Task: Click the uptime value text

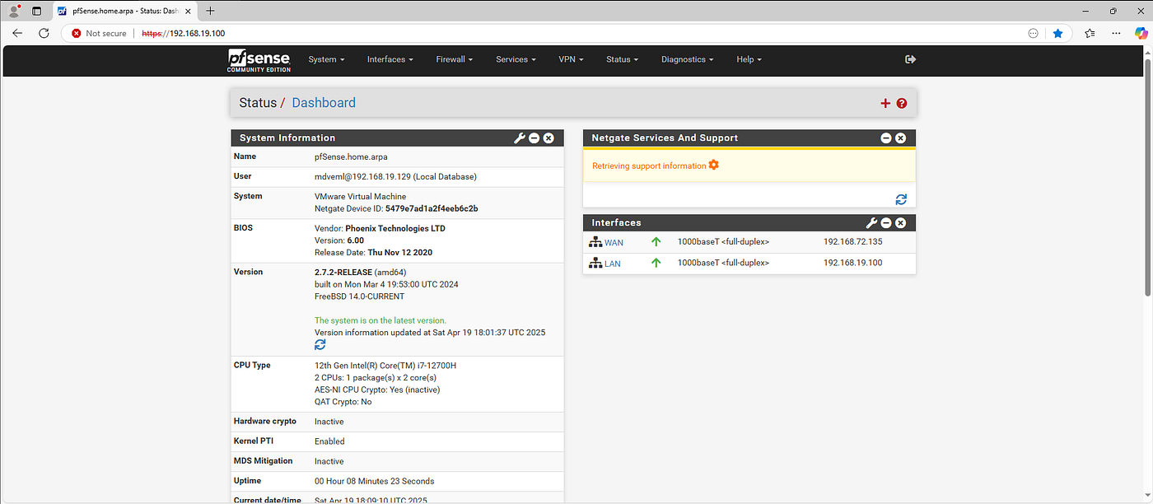Action: (x=374, y=481)
